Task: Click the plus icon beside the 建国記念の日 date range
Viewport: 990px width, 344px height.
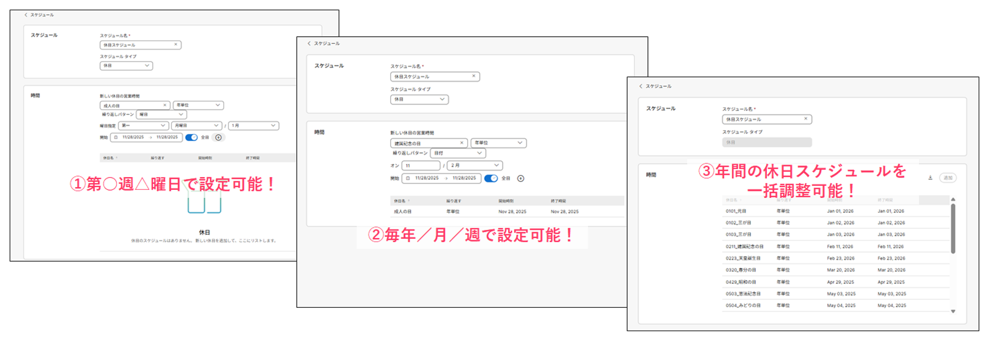Action: coord(520,179)
